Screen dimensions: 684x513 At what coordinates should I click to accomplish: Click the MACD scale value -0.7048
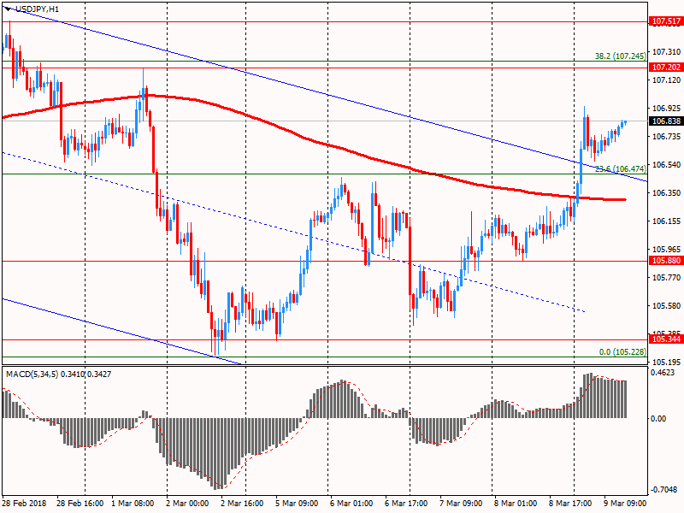(x=663, y=490)
